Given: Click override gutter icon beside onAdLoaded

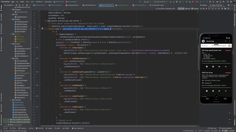Looking at the screenshot, I should coord(37,48).
